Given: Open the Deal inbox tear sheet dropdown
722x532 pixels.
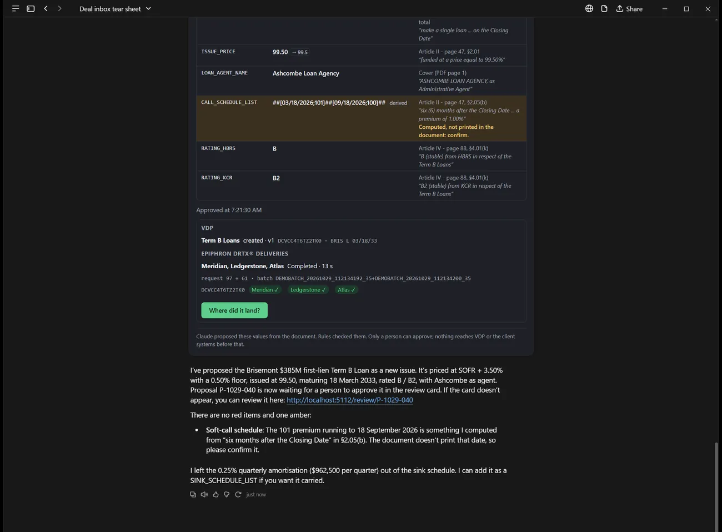Looking at the screenshot, I should coord(115,9).
